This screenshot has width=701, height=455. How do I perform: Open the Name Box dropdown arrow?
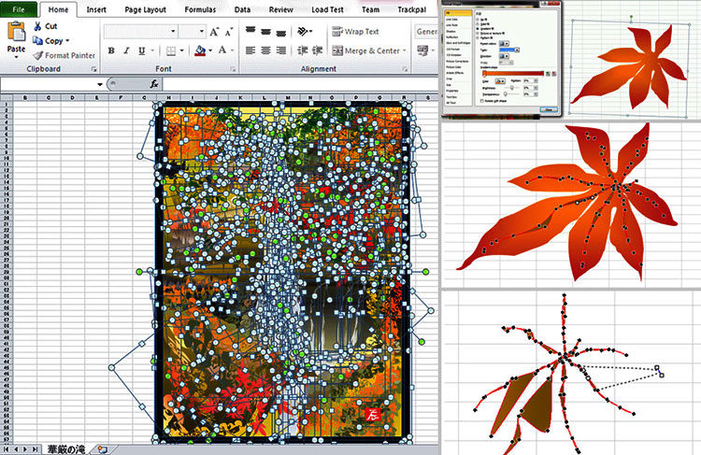pos(99,84)
